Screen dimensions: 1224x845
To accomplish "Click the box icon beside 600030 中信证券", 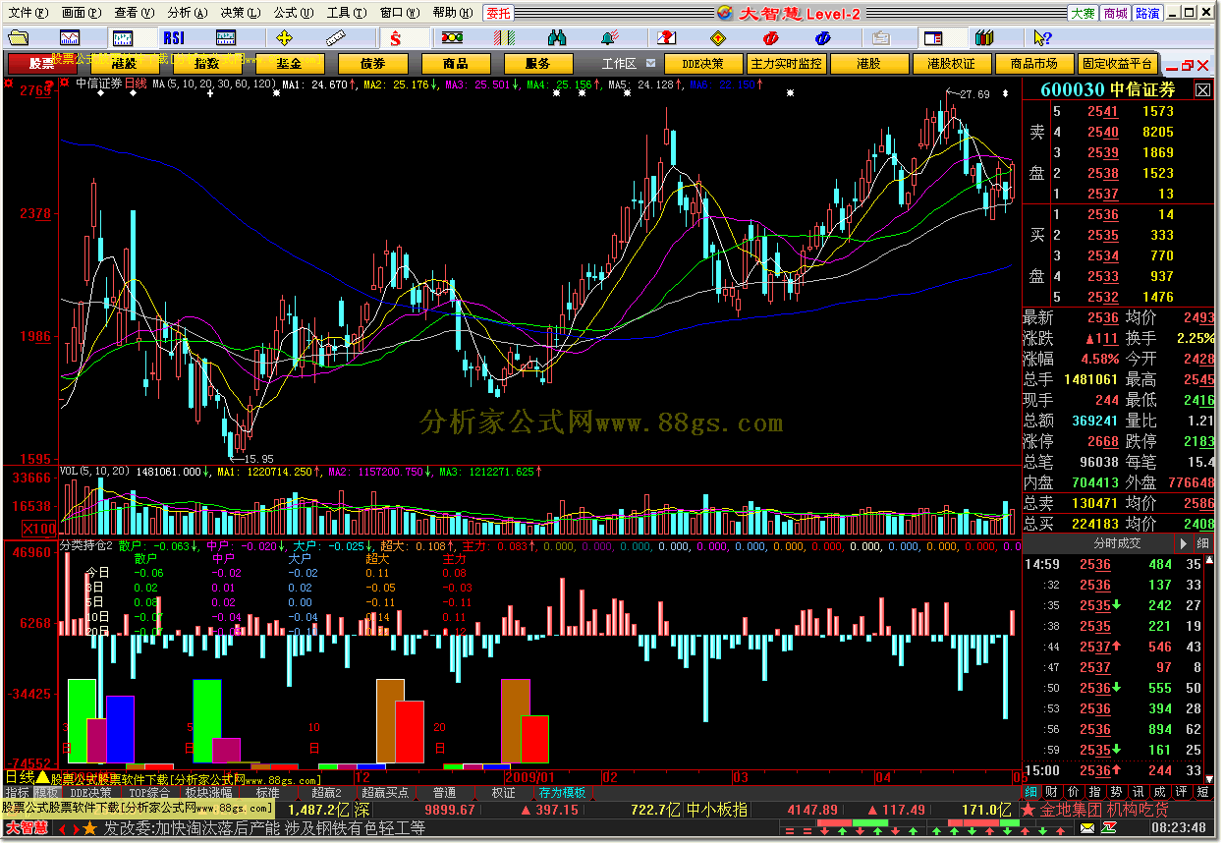I will (1202, 89).
